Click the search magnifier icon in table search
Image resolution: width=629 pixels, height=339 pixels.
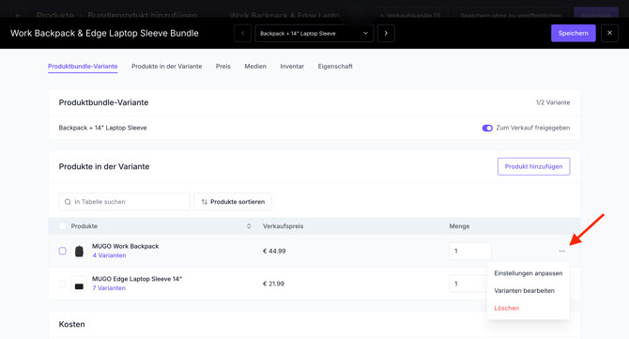pyautogui.click(x=68, y=202)
